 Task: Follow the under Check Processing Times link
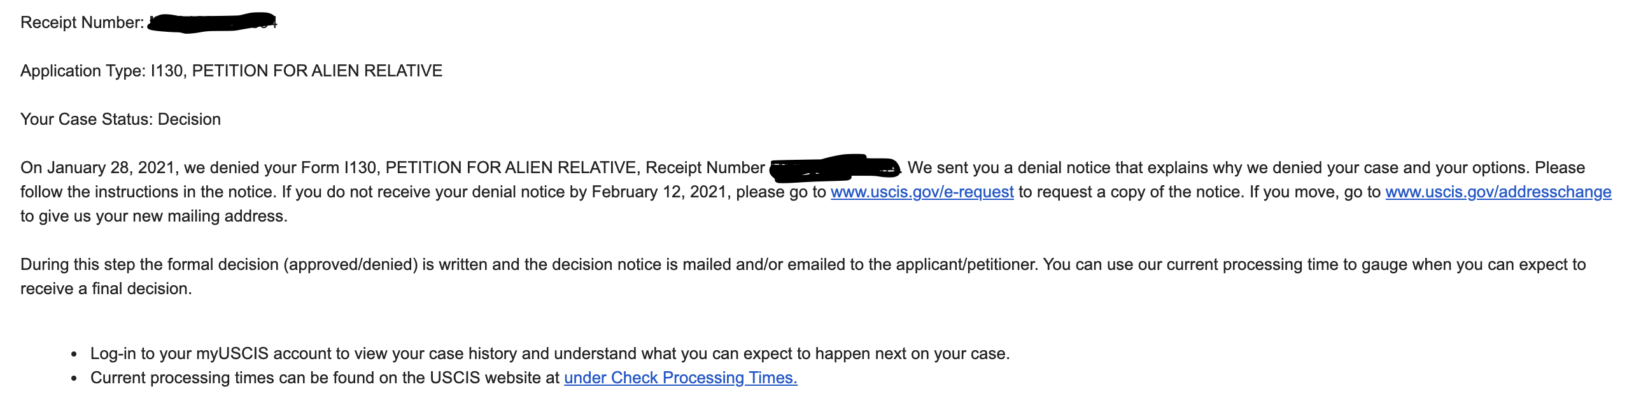point(680,378)
